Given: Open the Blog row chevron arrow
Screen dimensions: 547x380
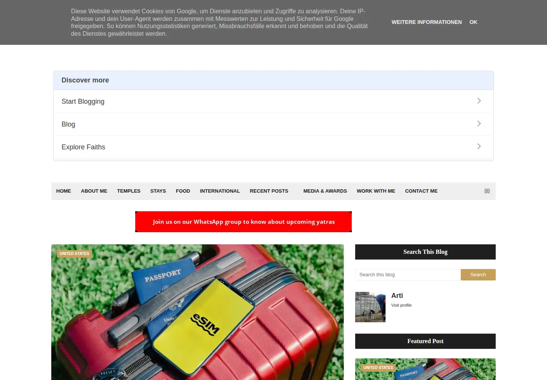Looking at the screenshot, I should coord(479,123).
